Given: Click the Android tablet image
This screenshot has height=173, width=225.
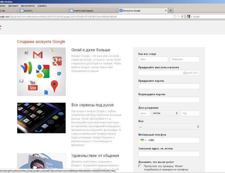Looking at the screenshot, I should point(41,118).
